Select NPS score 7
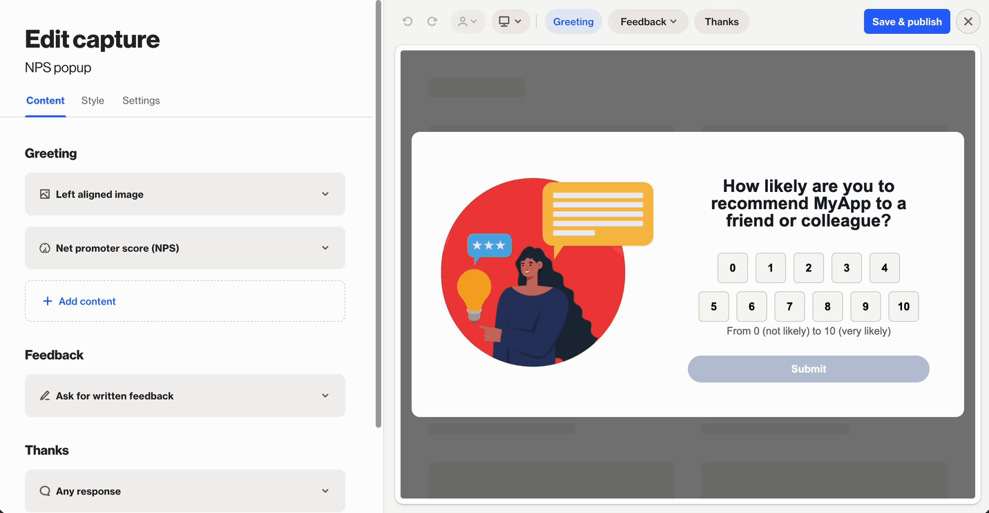 coord(789,307)
